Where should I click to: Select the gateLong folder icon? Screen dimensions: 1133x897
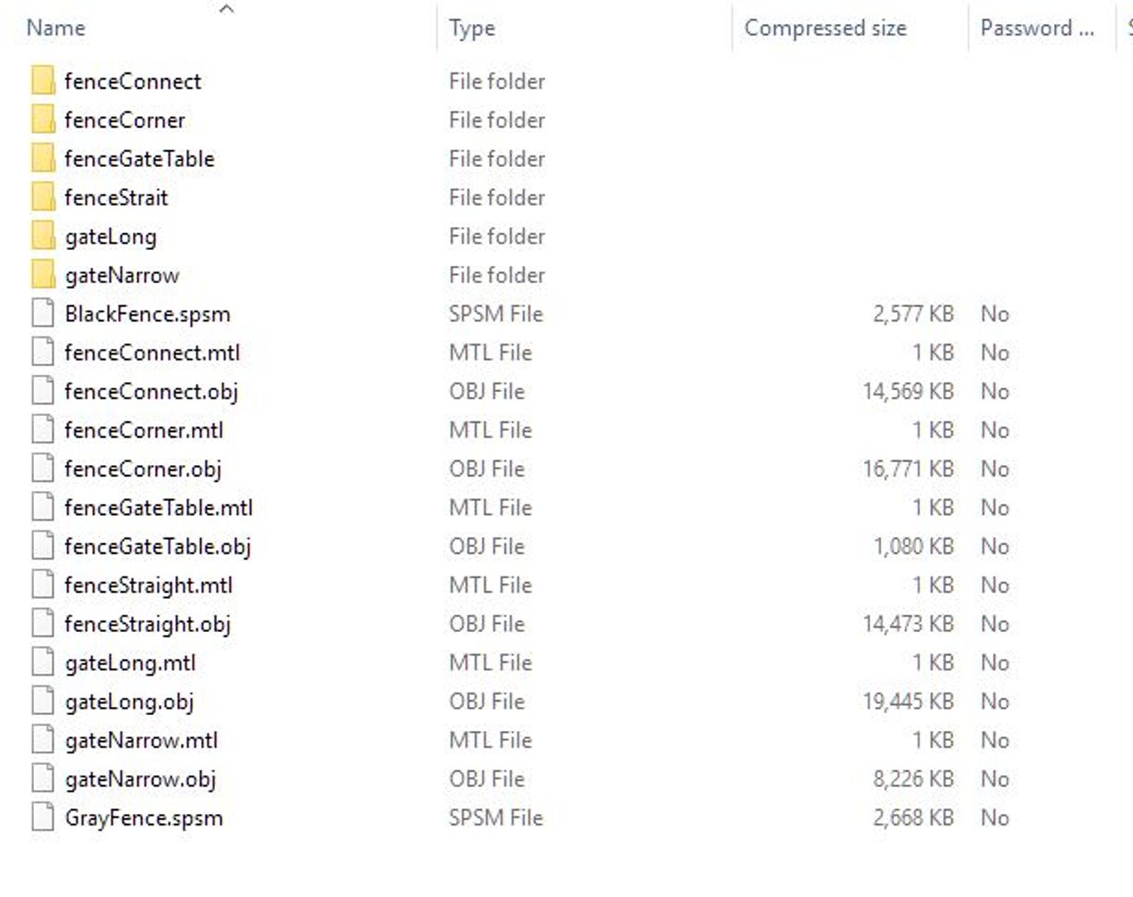point(43,236)
